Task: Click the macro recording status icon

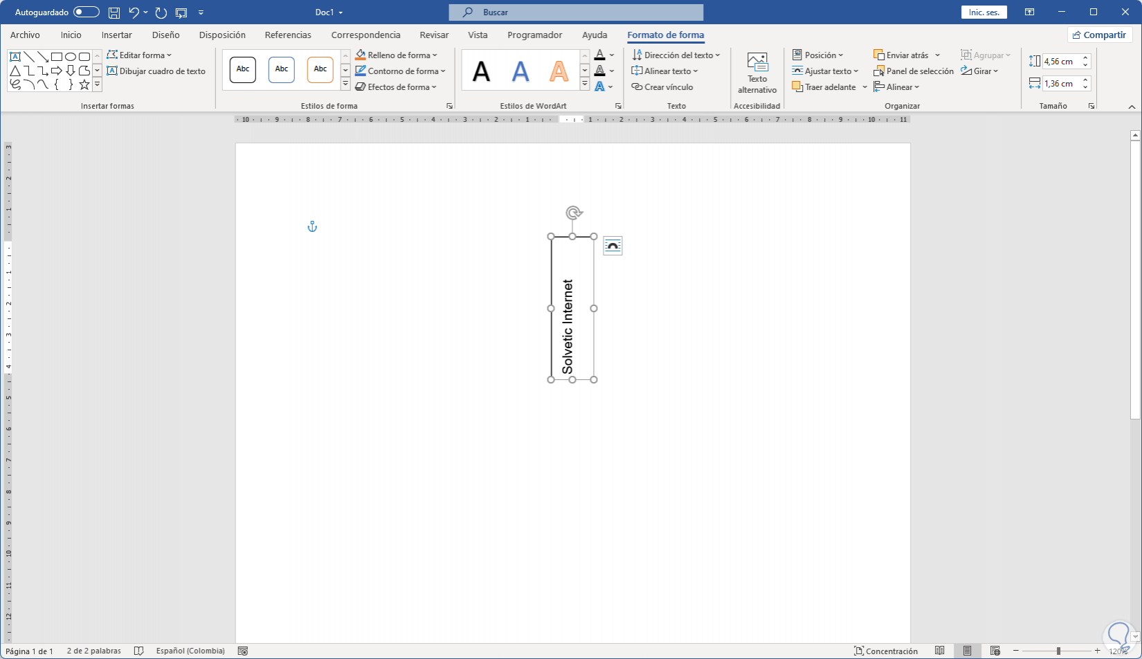Action: point(243,651)
